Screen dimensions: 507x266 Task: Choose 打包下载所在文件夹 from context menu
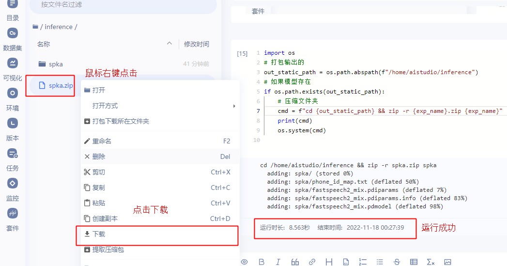tap(160, 121)
